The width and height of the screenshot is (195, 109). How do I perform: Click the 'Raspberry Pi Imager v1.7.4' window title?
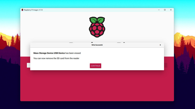point(33,10)
